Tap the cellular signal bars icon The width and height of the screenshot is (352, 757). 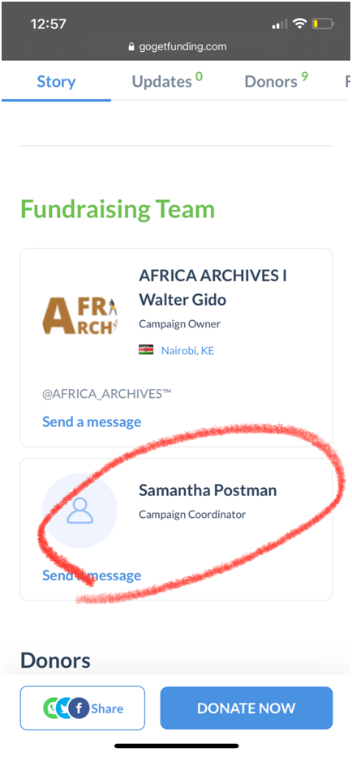[280, 24]
